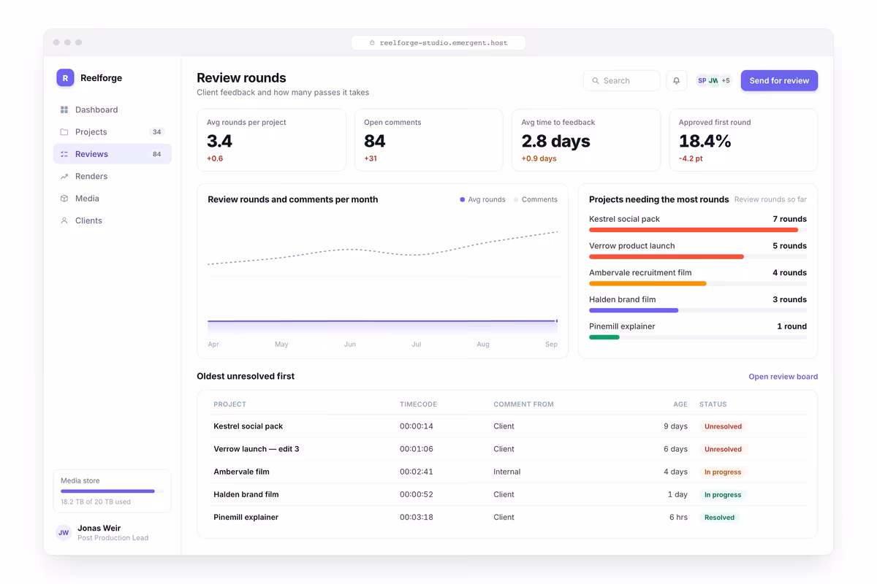The width and height of the screenshot is (877, 584).
Task: Open the Renders section
Action: click(113, 177)
